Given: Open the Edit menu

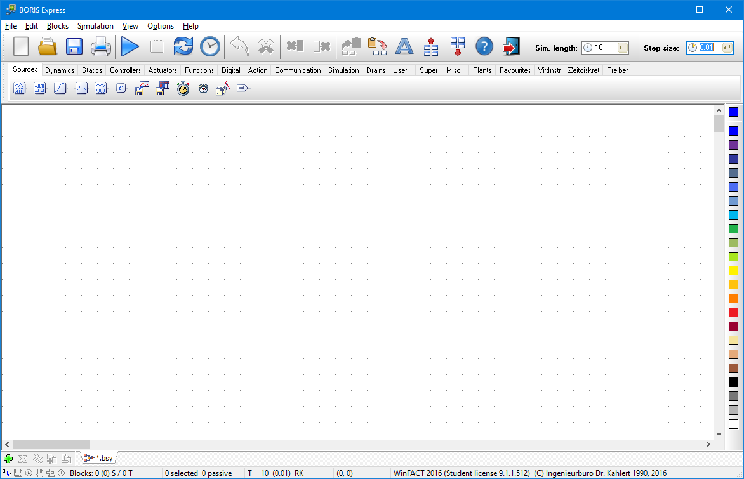Looking at the screenshot, I should [x=31, y=26].
